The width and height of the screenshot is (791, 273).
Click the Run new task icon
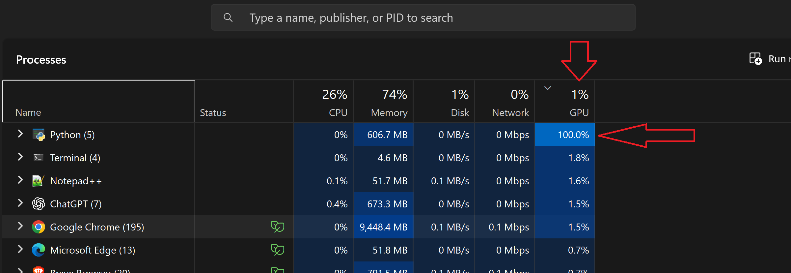[755, 59]
